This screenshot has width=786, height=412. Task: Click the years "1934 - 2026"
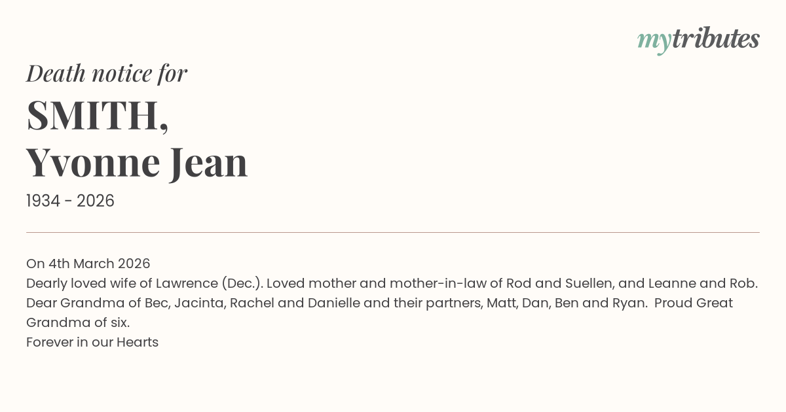click(70, 201)
